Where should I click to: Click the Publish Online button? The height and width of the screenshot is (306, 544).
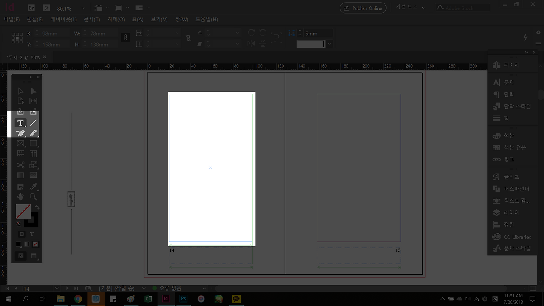click(363, 8)
